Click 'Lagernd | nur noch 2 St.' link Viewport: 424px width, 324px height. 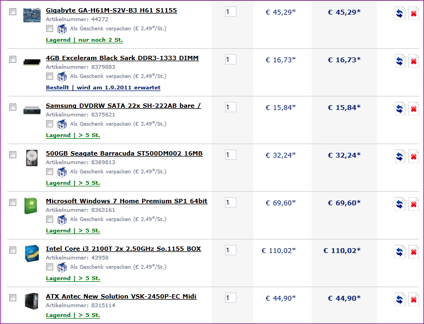coord(85,40)
